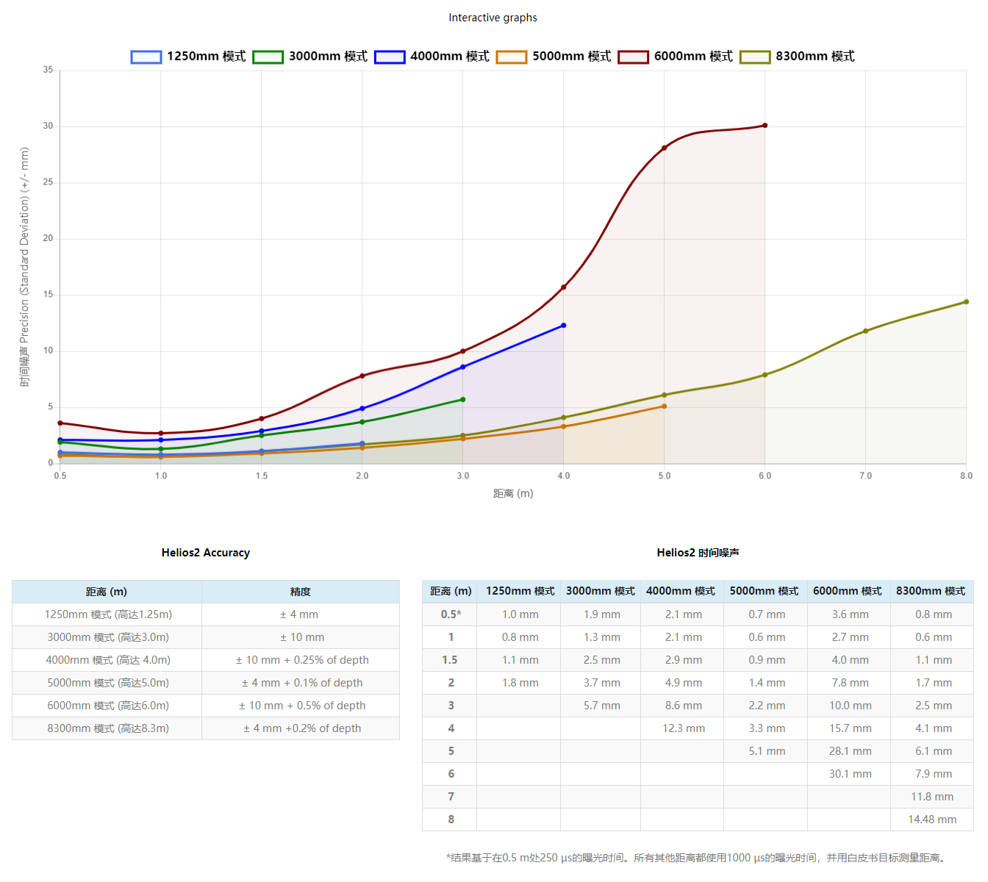Click the blue 4000mm 模式 legend swatch
Screen dimensions: 988x882
click(x=390, y=57)
